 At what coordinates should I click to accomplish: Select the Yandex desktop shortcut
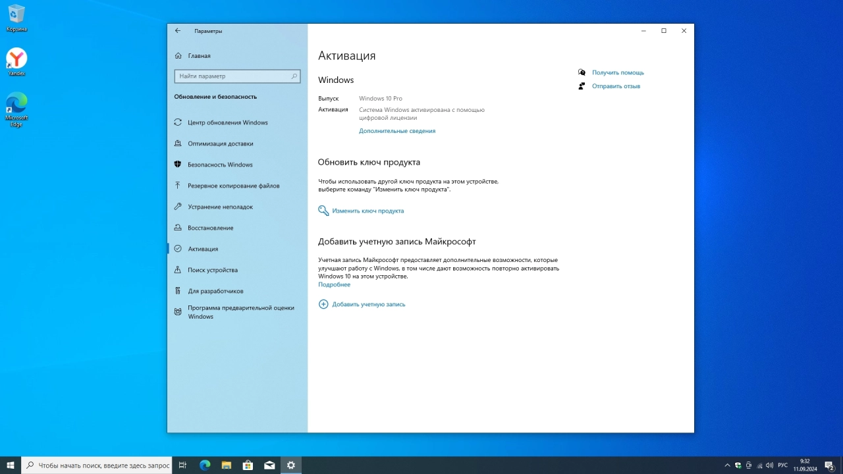(x=16, y=63)
